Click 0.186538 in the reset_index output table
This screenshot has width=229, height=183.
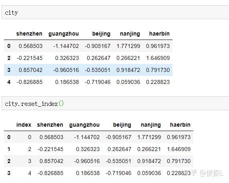(x=88, y=173)
